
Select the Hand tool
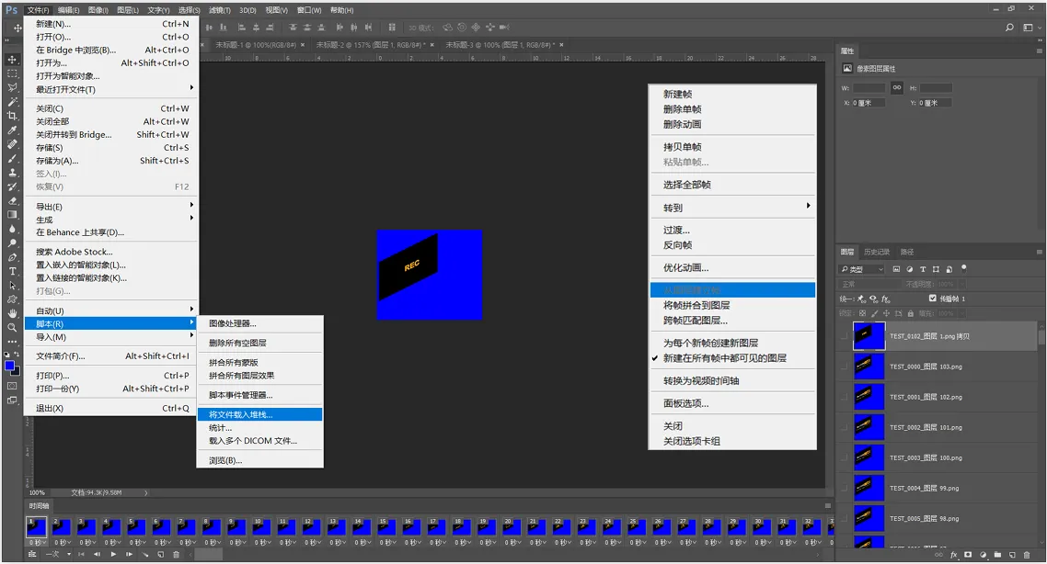coord(12,313)
